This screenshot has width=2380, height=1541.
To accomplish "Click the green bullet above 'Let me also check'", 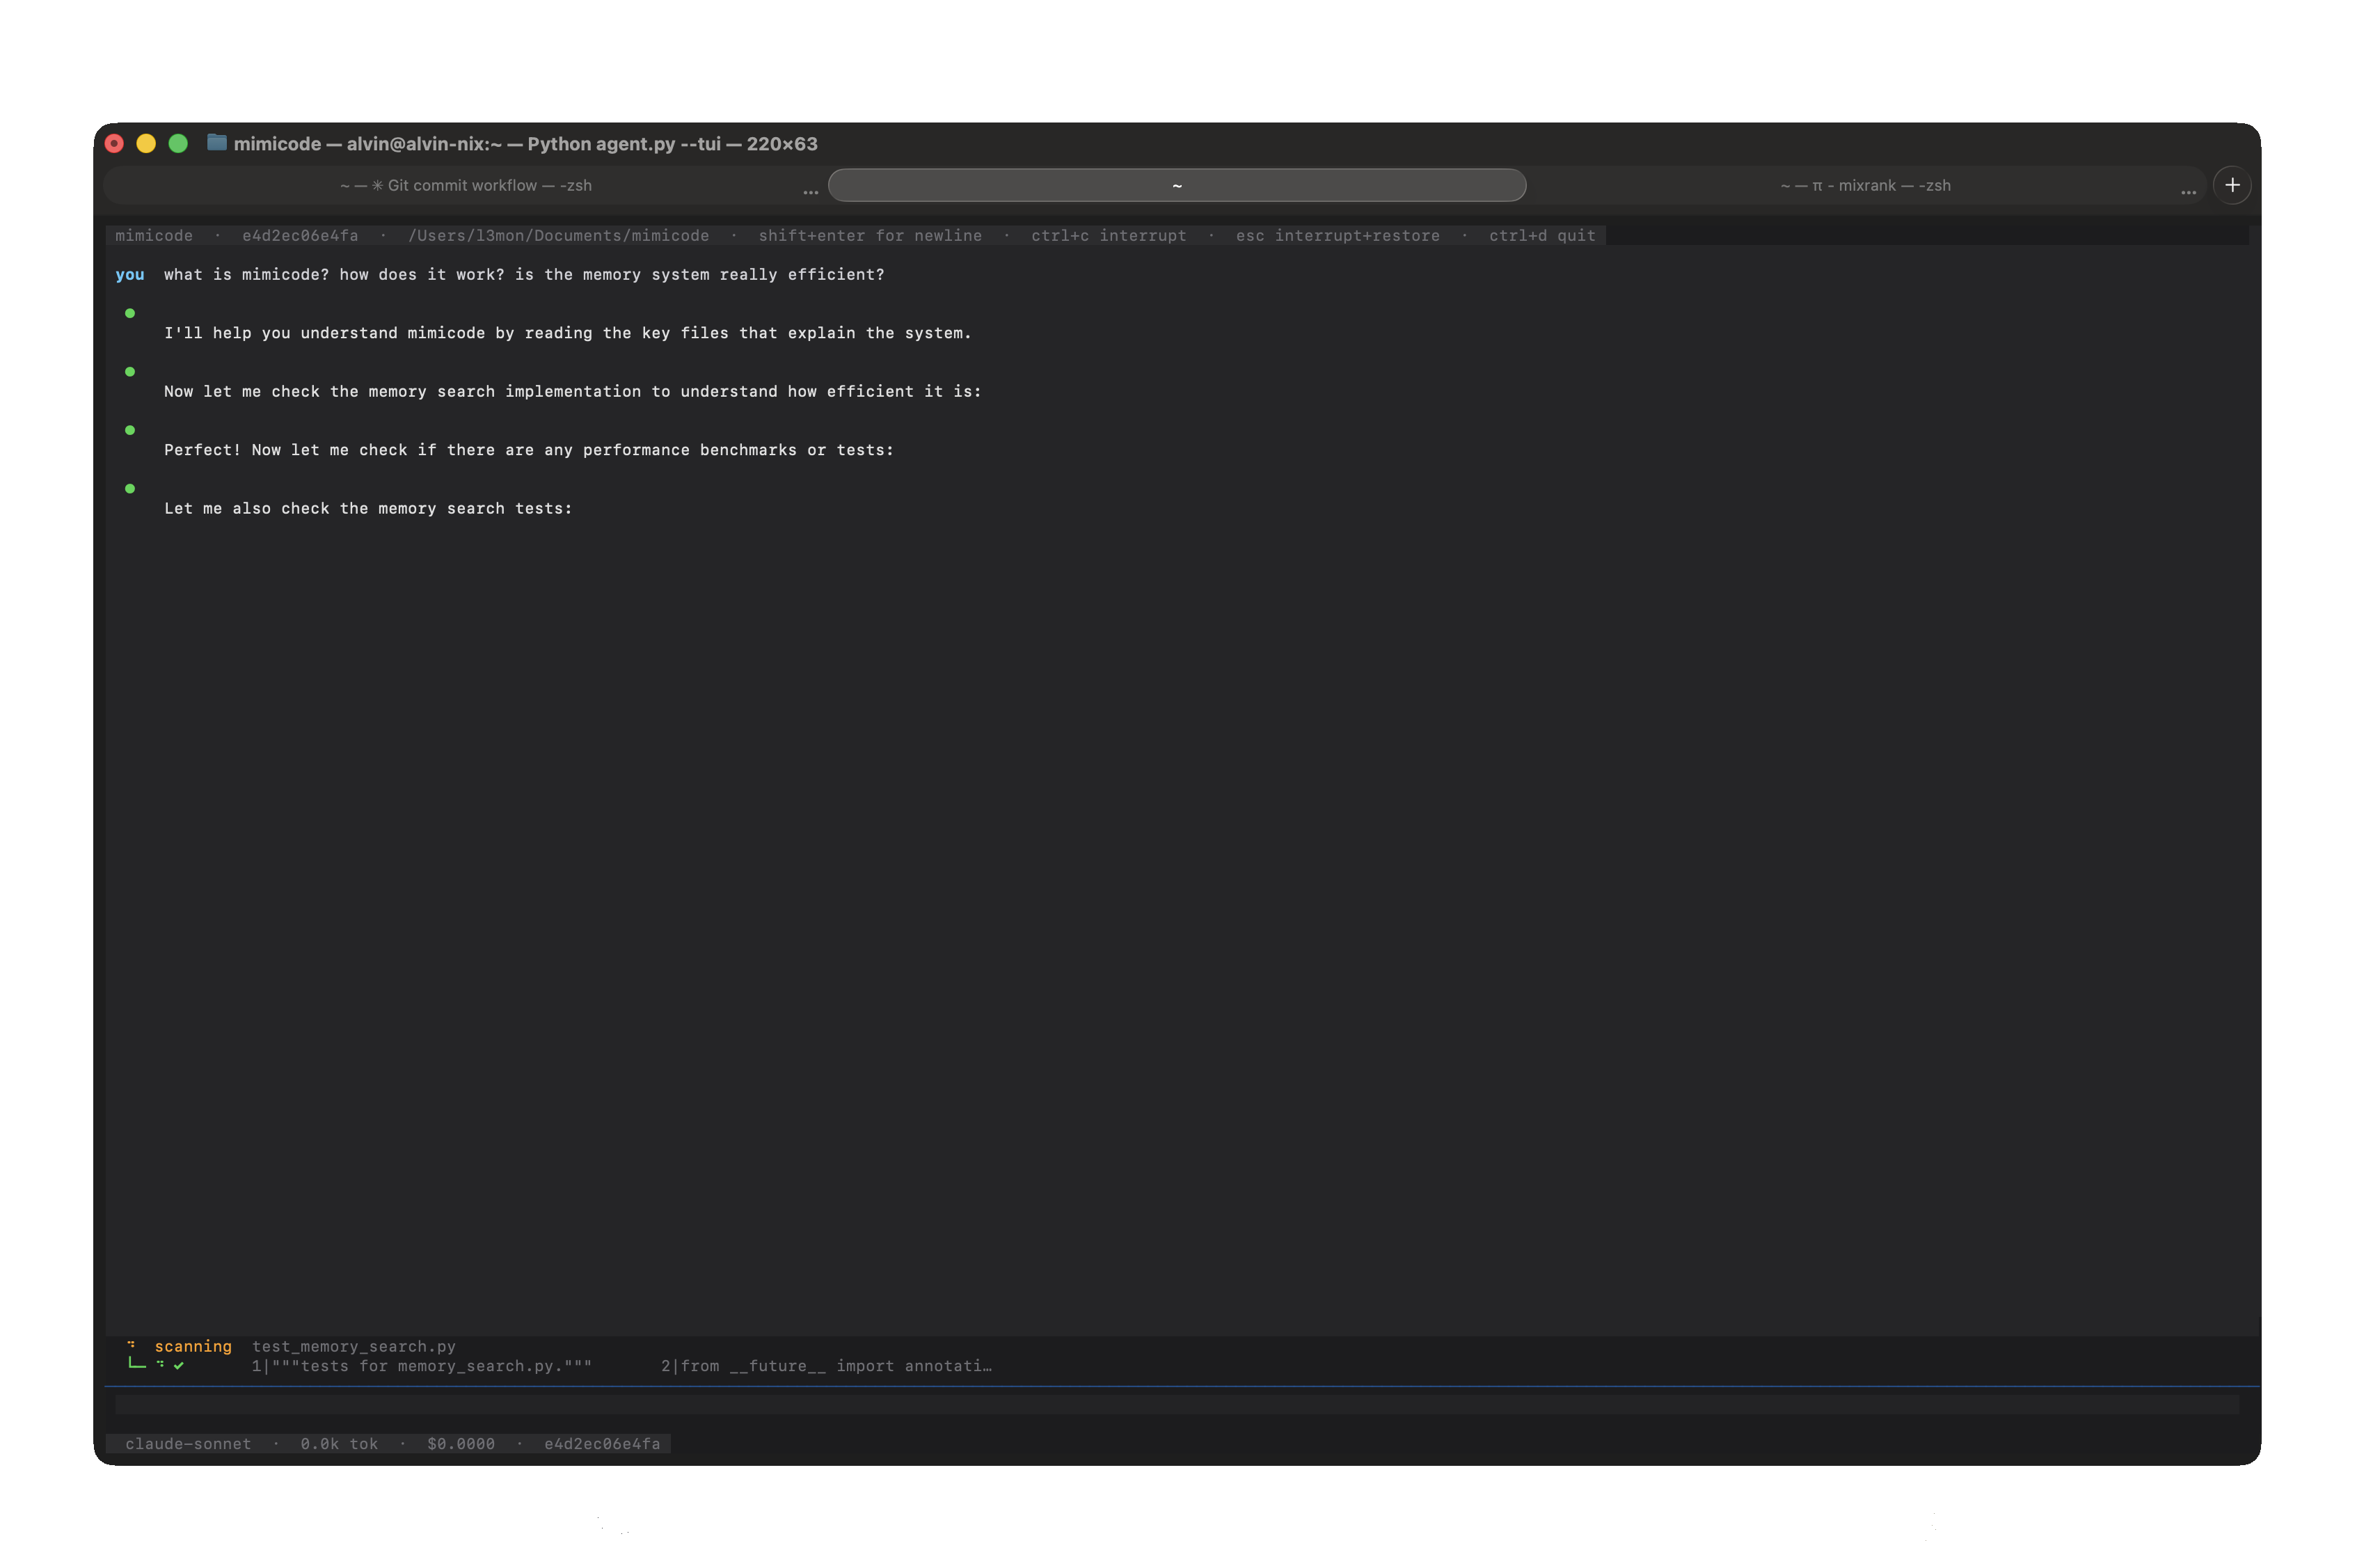I will tap(130, 489).
